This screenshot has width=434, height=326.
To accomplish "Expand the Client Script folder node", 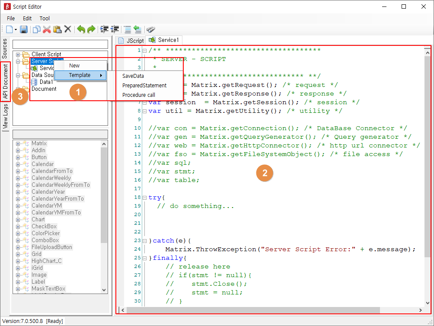I will point(18,54).
